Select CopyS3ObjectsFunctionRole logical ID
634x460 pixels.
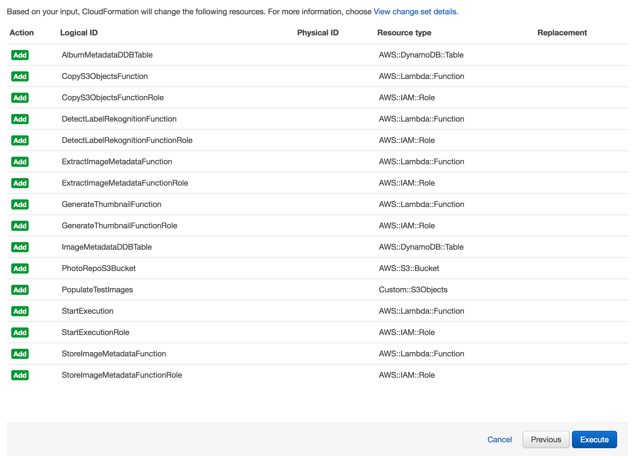point(113,97)
